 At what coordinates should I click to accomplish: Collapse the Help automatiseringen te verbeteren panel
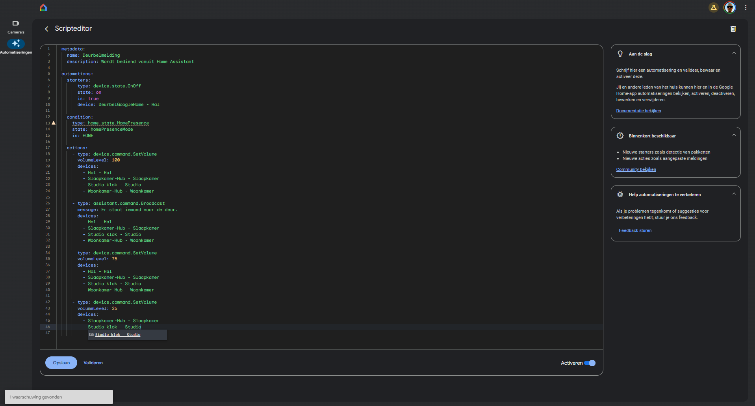coord(734,194)
